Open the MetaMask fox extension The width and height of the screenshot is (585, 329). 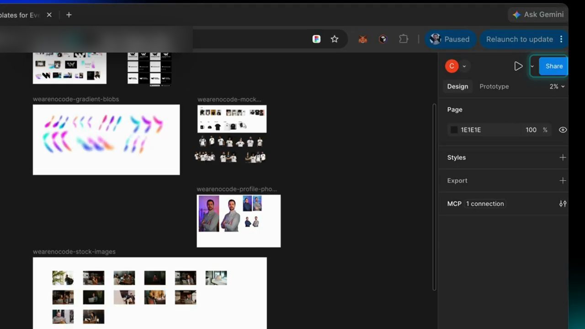[362, 39]
